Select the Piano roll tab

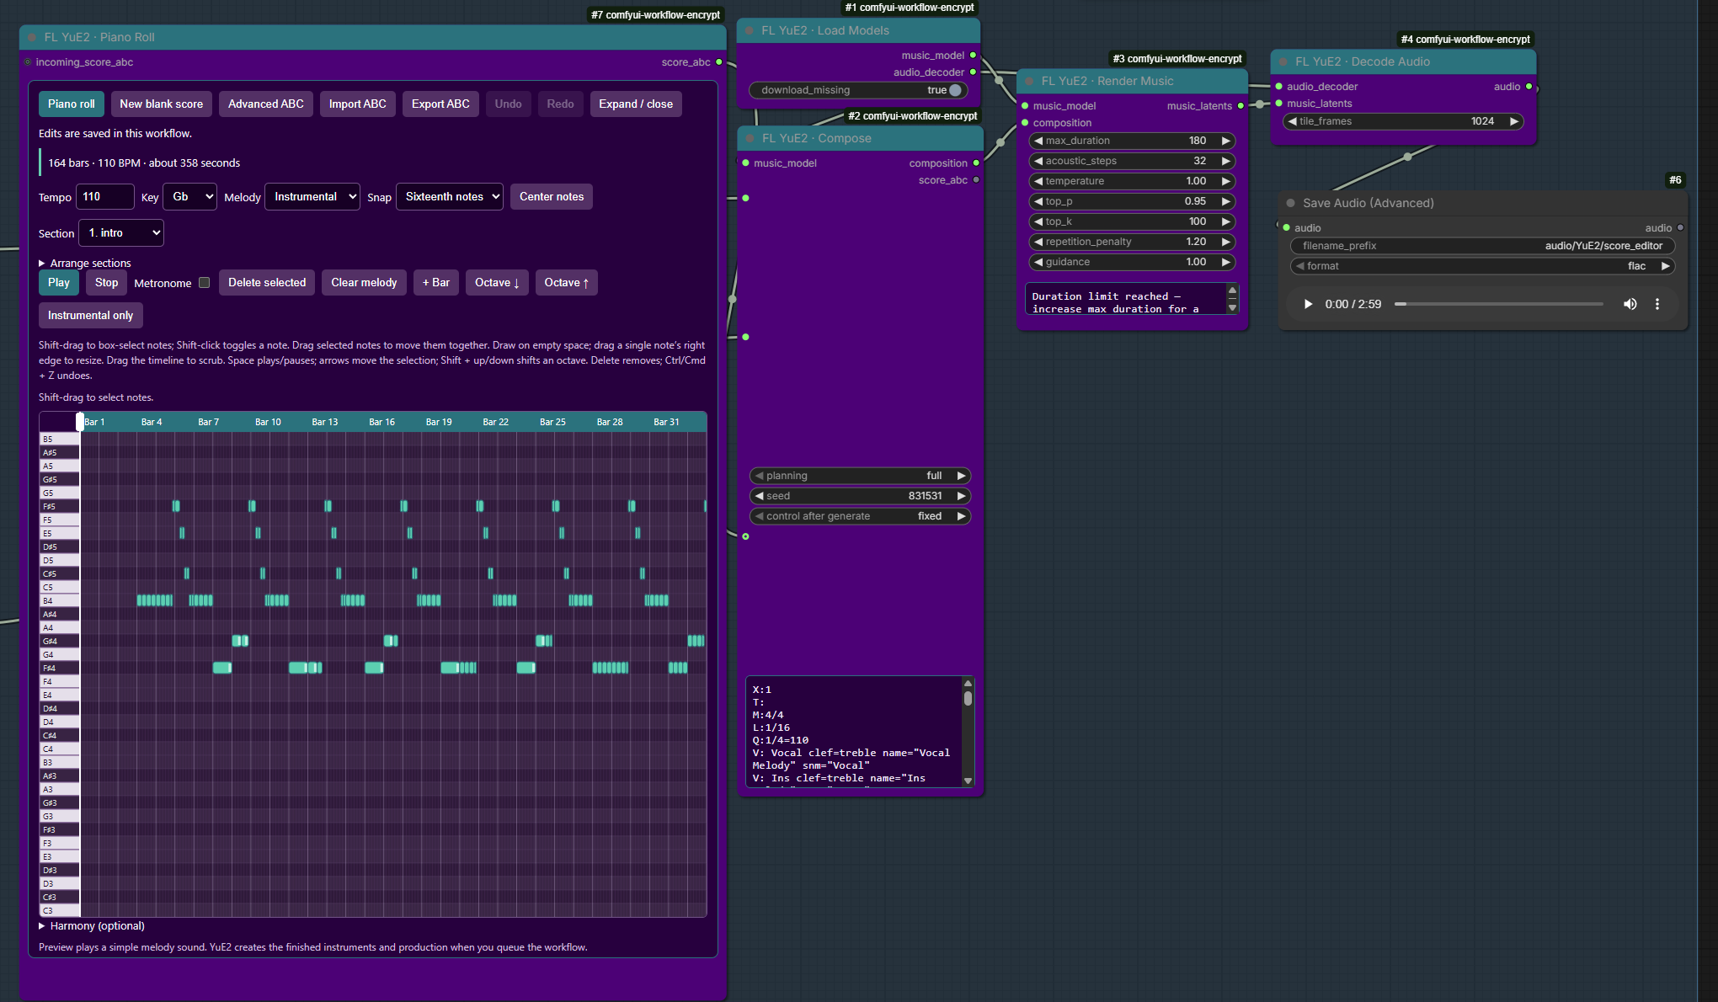click(71, 104)
